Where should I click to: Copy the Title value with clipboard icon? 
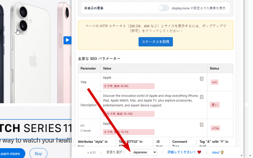click(x=202, y=79)
